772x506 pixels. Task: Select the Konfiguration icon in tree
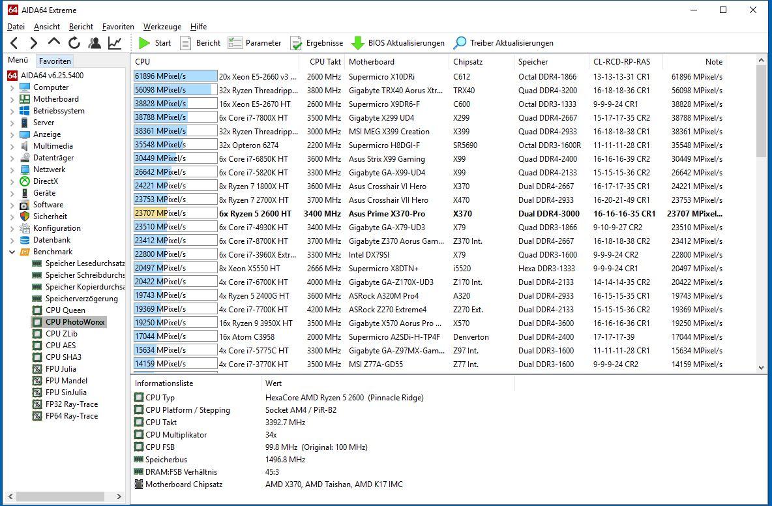[x=25, y=228]
